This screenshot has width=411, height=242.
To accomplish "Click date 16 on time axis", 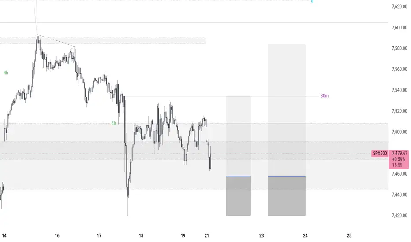I will [57, 235].
